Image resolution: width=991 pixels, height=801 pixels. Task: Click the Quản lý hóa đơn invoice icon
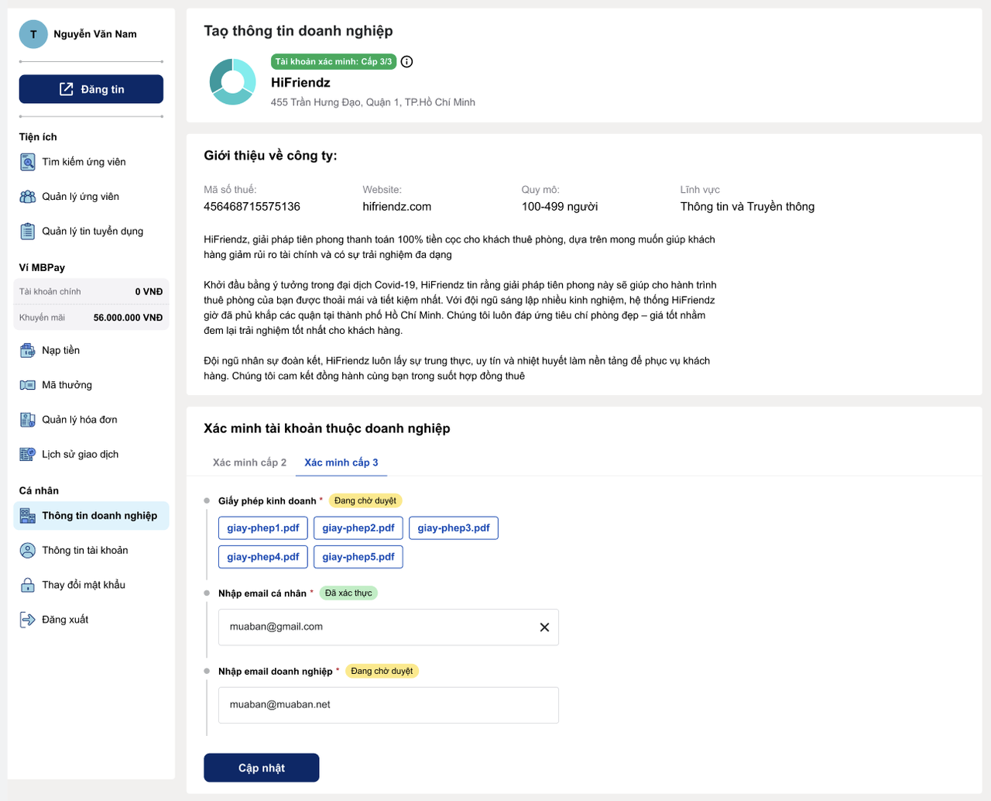pos(28,420)
